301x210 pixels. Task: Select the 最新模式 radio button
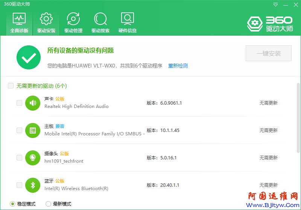(x=48, y=204)
